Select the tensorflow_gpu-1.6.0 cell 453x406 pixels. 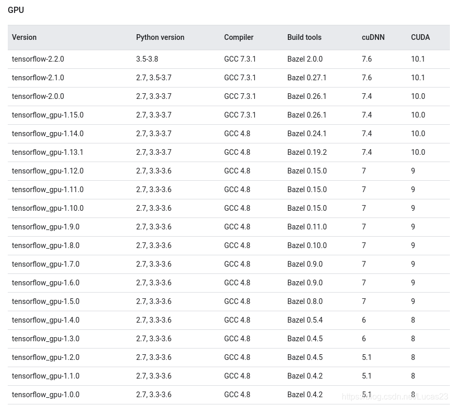[46, 283]
